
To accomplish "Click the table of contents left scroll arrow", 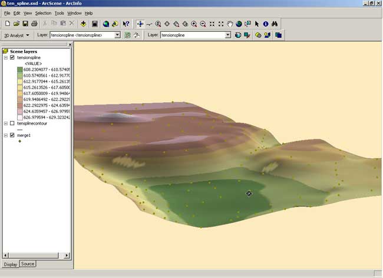I will coord(5,255).
